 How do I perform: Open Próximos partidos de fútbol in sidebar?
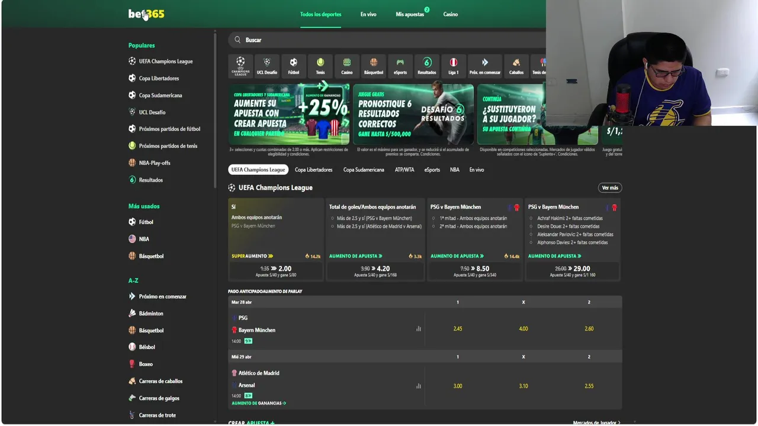tap(164, 128)
